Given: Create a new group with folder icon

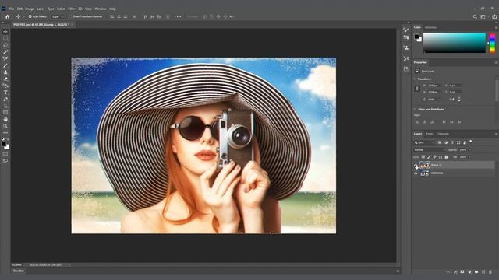Looking at the screenshot, I should 476,272.
